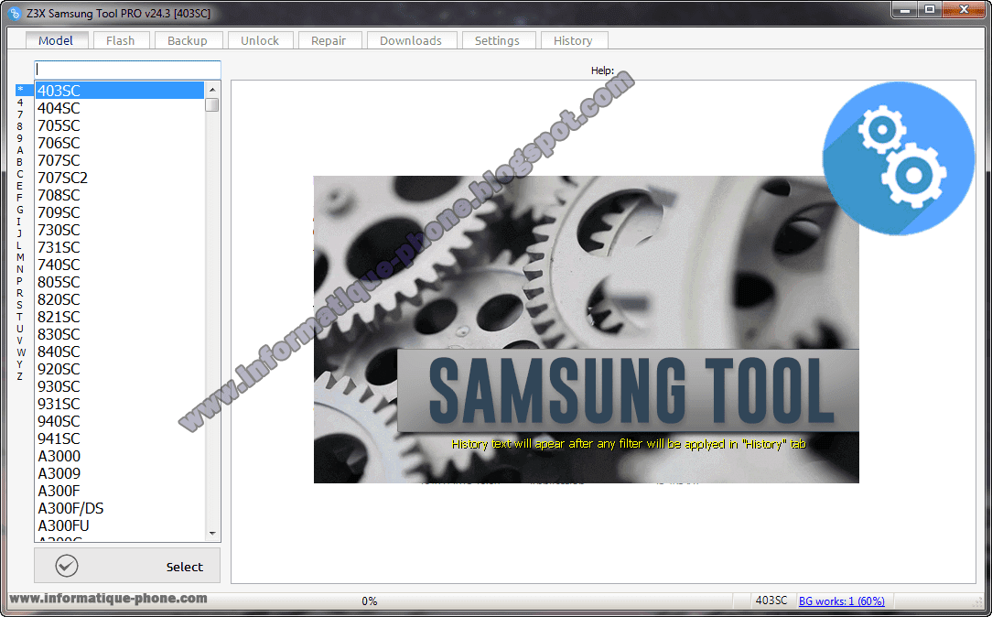The image size is (992, 617).
Task: Select the 730SC model
Action: tap(120, 230)
